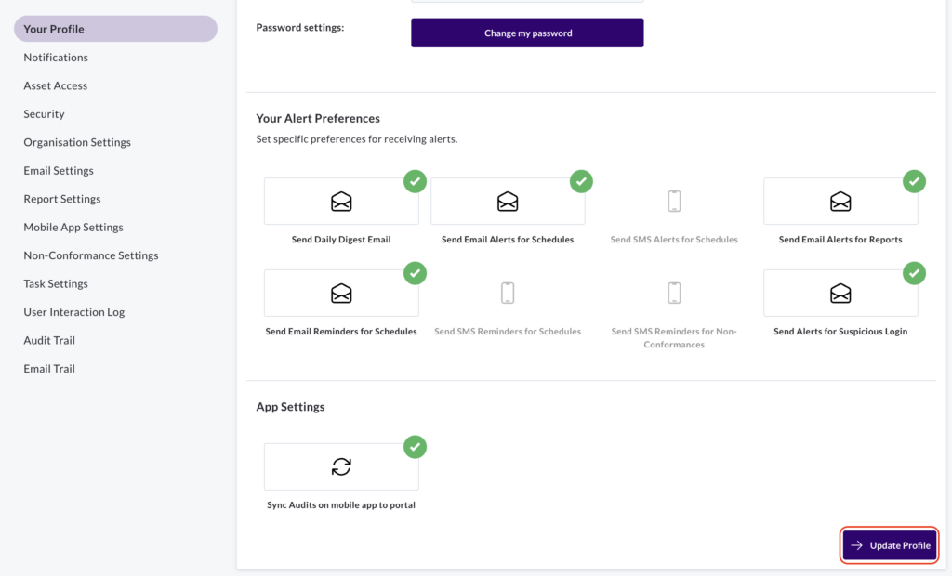952x576 pixels.
Task: Uncheck the green tick on Email Alerts for Schedules
Action: [581, 181]
